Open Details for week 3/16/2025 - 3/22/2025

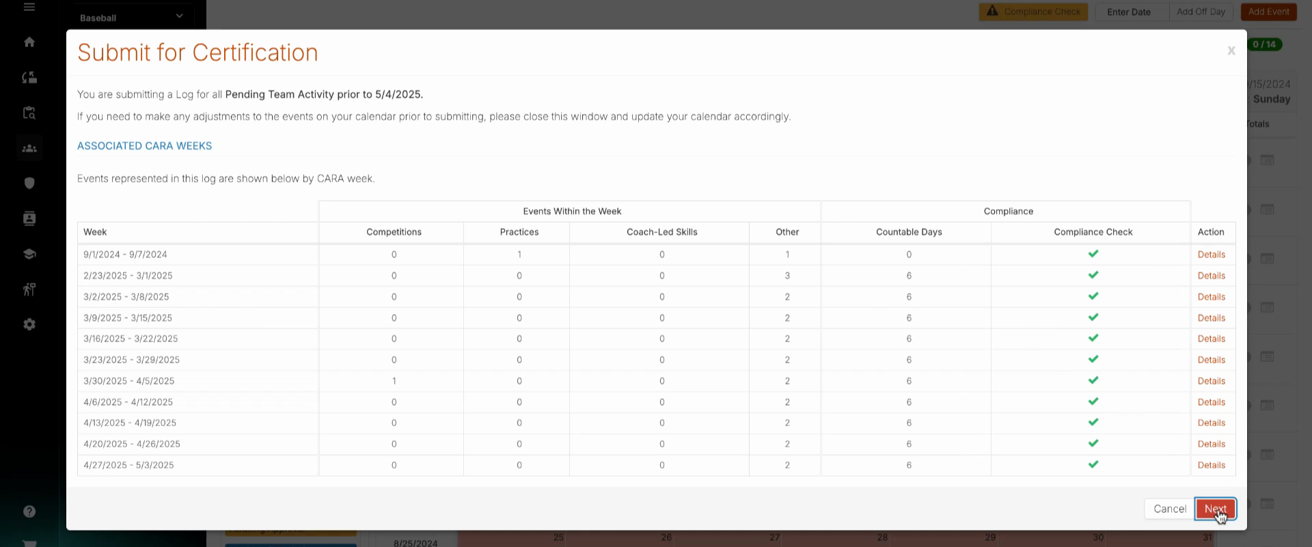click(x=1212, y=339)
